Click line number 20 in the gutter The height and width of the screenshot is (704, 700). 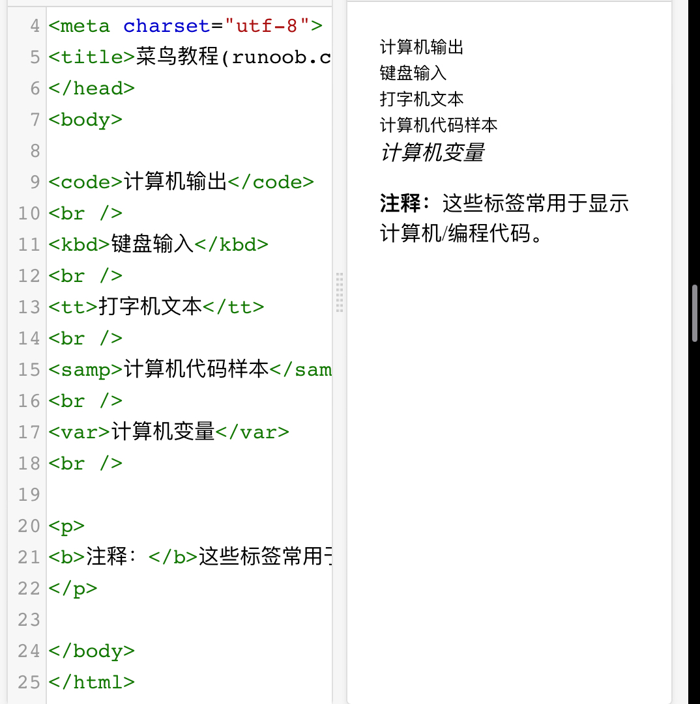click(29, 526)
